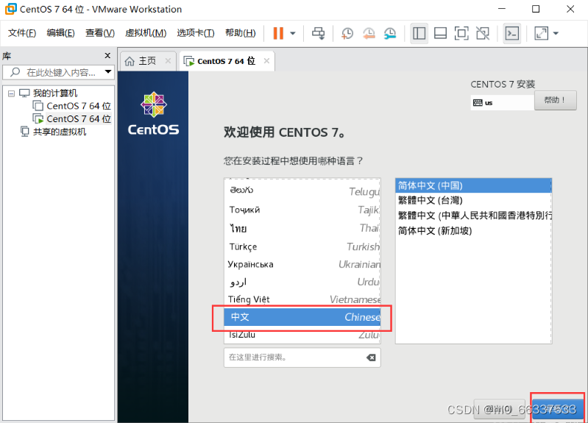Open the library search dropdown arrow
Viewport: 588px width, 423px height.
[108, 71]
